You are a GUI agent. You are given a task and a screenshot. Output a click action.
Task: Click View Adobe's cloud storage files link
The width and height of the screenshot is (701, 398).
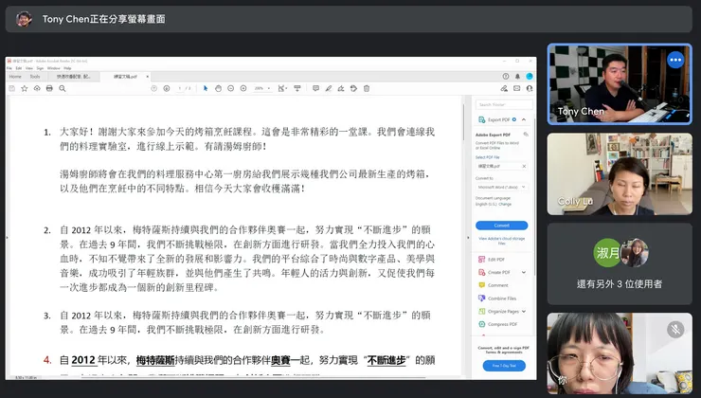[x=502, y=241]
